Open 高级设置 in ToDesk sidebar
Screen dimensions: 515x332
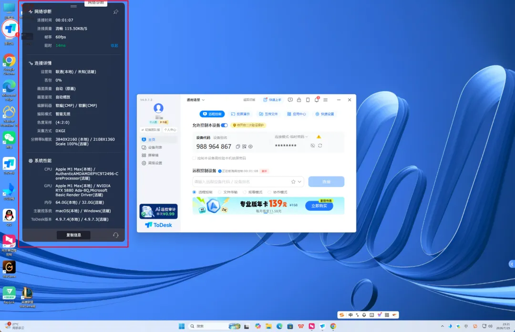[x=159, y=163]
